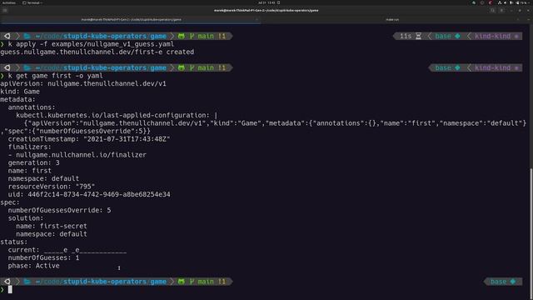
Task: Click the 'k apply -f examples/nullgame_v1_guess.yaml' command
Action: click(91, 44)
